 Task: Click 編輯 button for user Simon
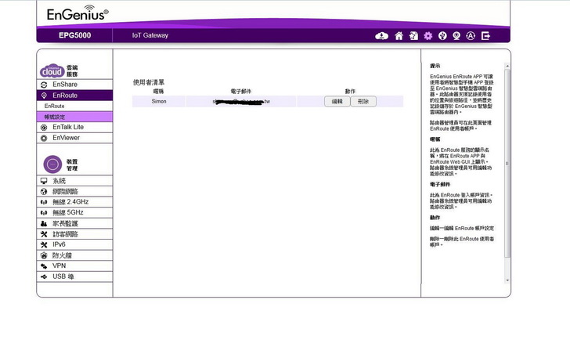[x=337, y=101]
